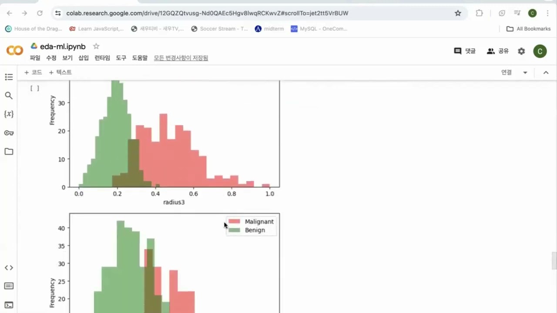
Task: Open the files folder panel
Action: point(9,151)
